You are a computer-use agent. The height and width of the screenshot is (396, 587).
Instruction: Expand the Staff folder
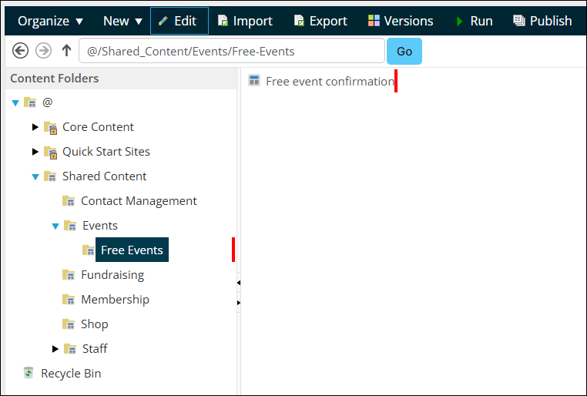[x=55, y=349]
